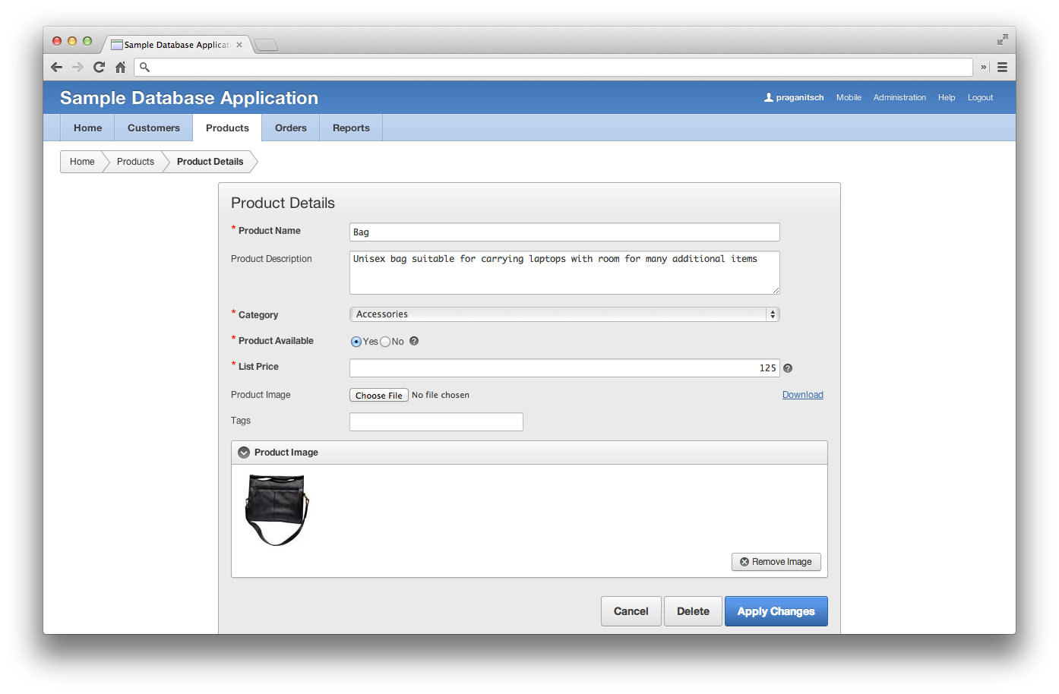Viewport: 1059px width, 694px height.
Task: Switch to the Products tab
Action: click(x=227, y=128)
